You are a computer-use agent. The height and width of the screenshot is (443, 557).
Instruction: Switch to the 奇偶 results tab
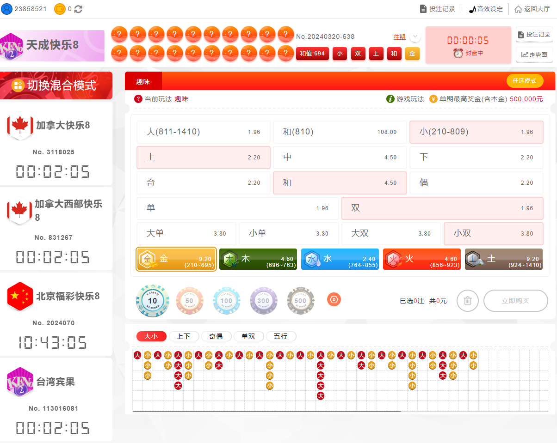(x=216, y=336)
